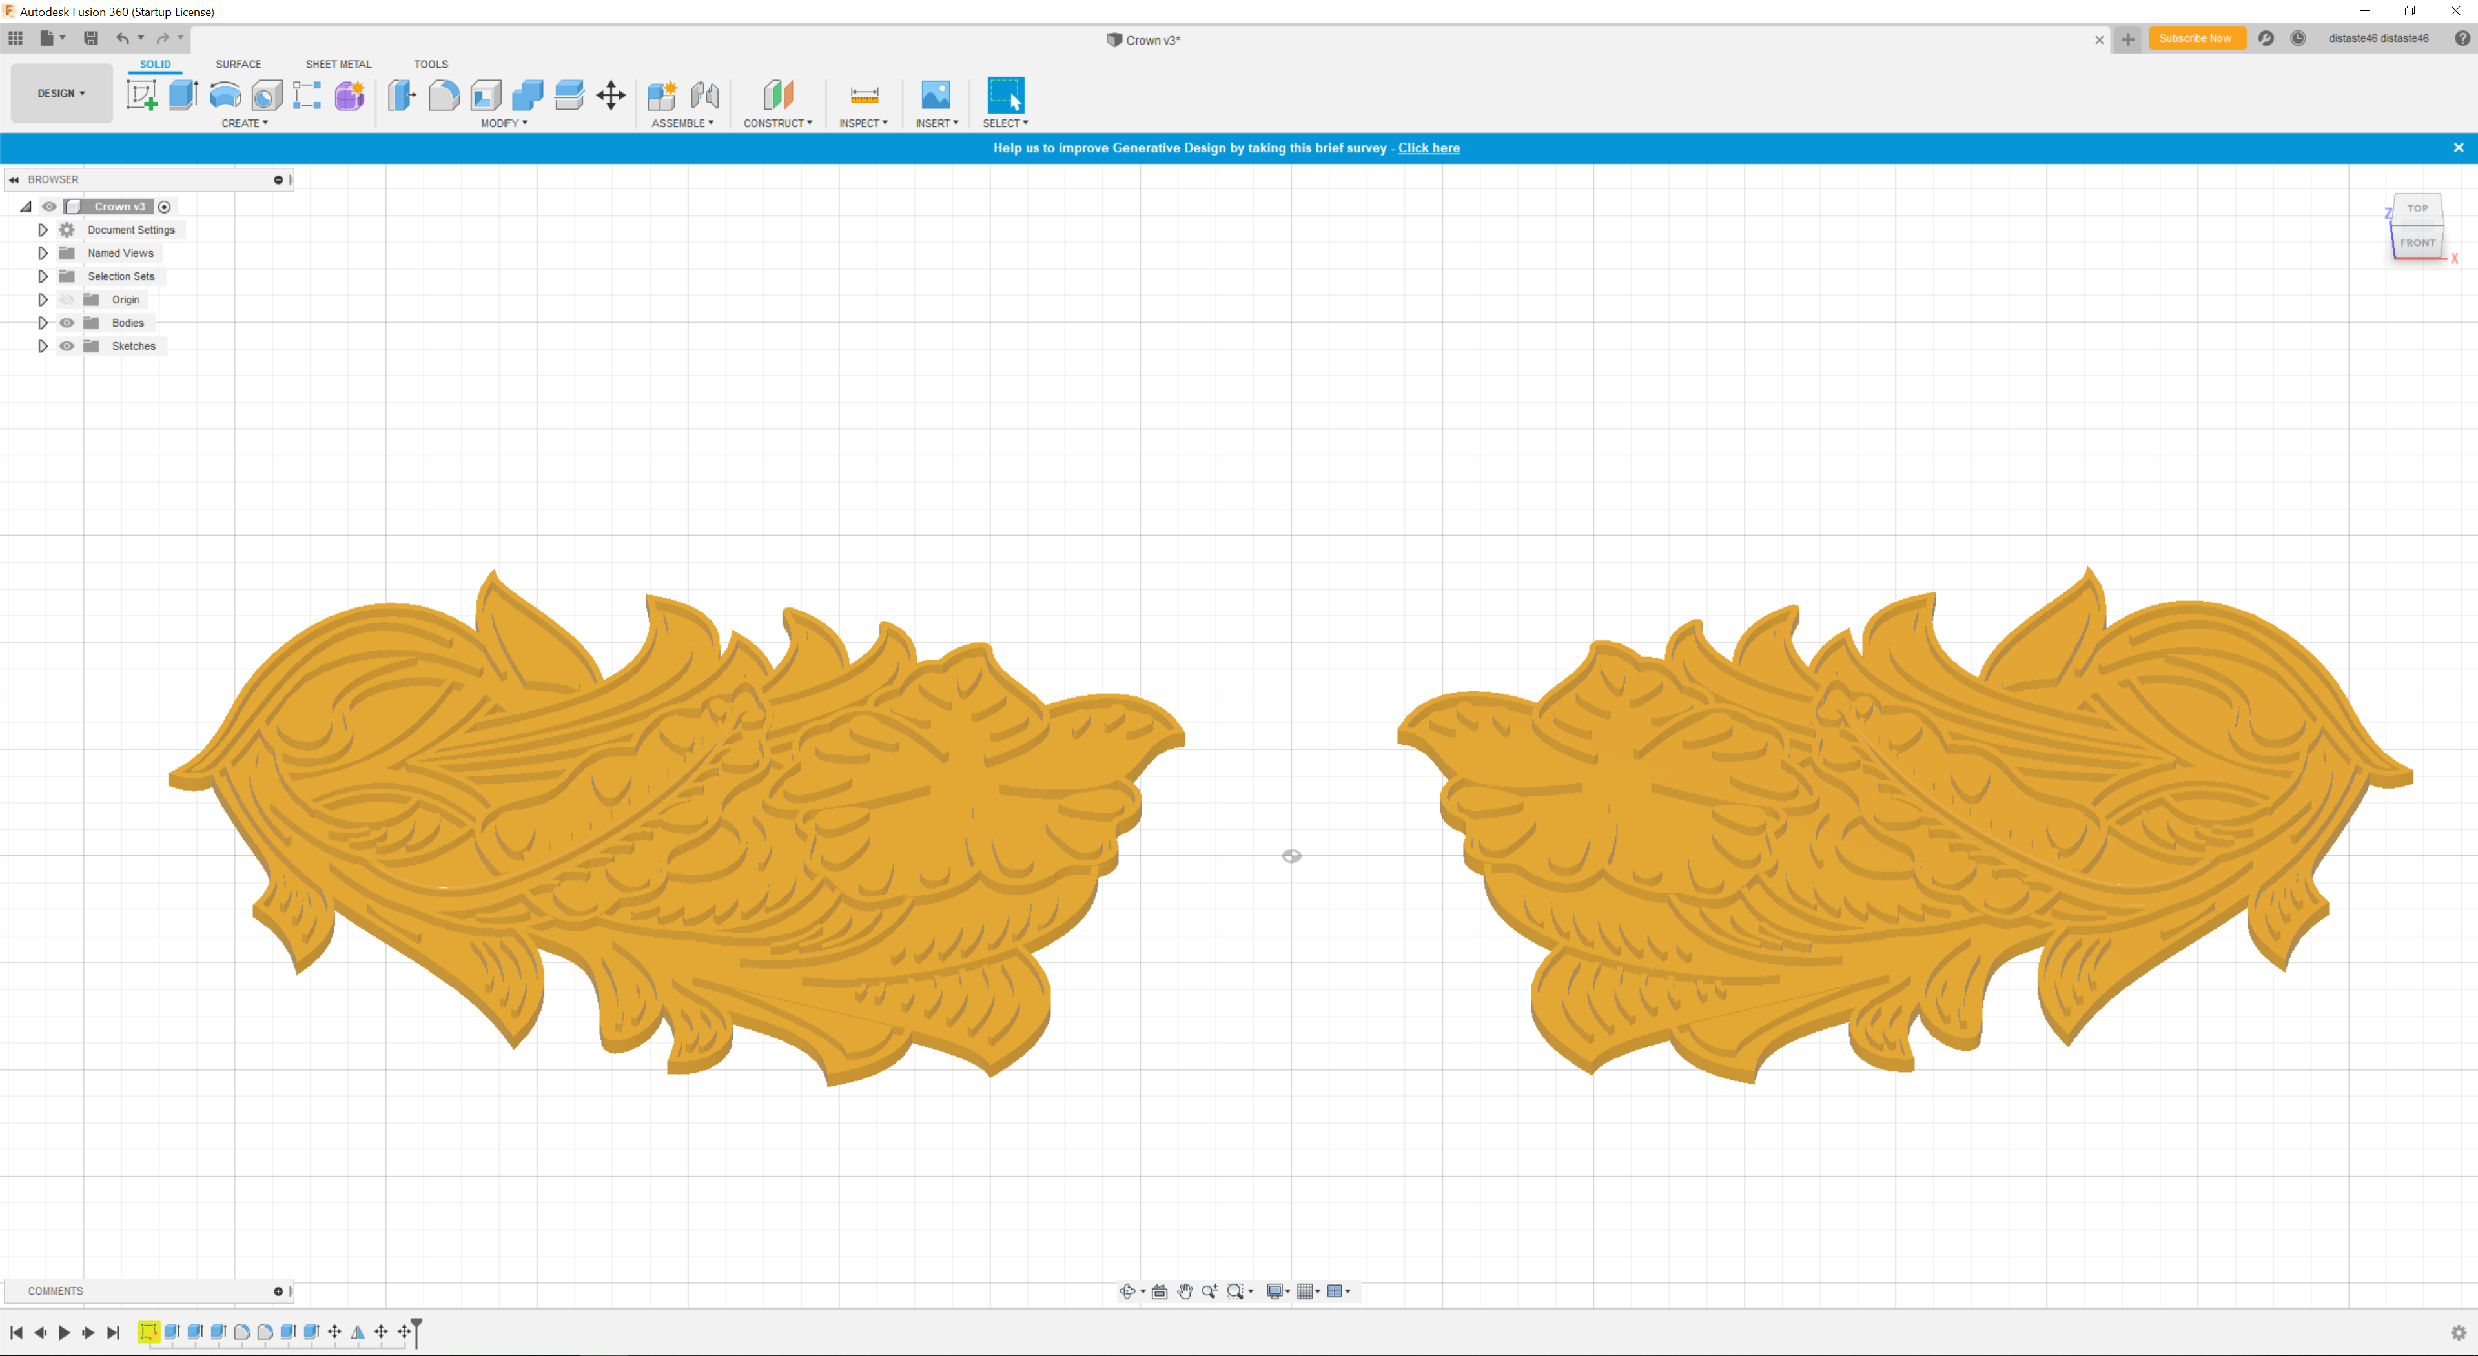The image size is (2478, 1356).
Task: Start a new sketch with Create Sketch tool
Action: point(141,94)
